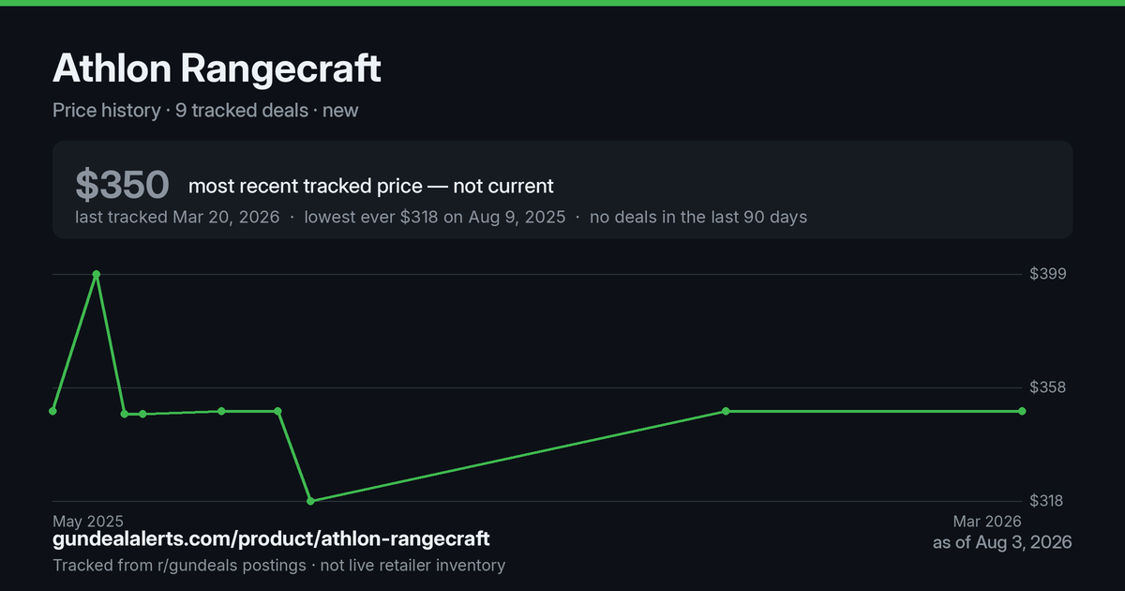Image resolution: width=1125 pixels, height=591 pixels.
Task: Click 'Tracked from r/gundeals postings' footer note
Action: coord(179,566)
